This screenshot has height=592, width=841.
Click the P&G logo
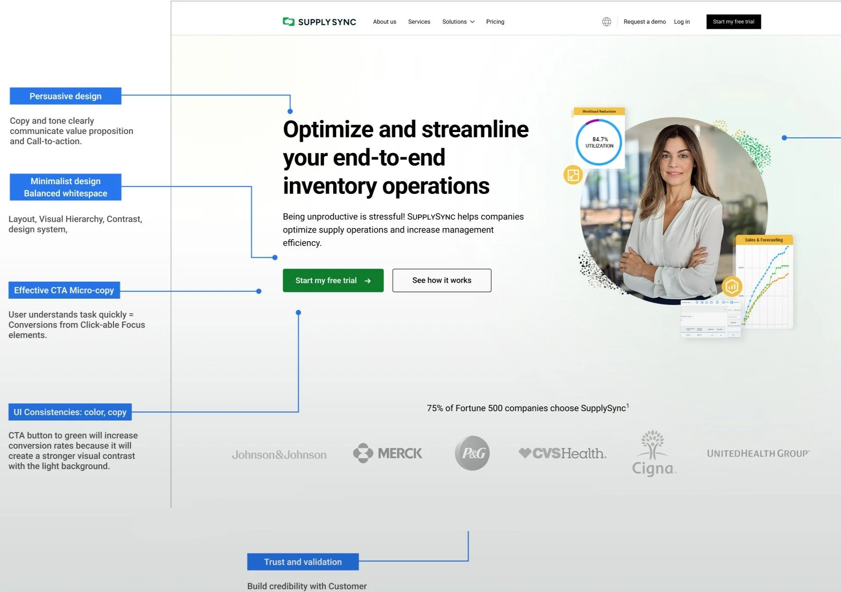[472, 453]
